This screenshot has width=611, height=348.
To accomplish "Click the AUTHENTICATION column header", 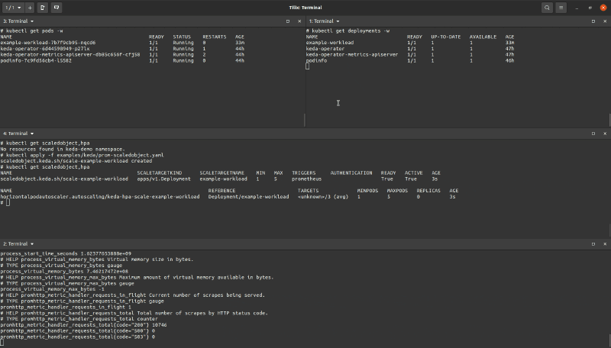I will click(x=351, y=172).
